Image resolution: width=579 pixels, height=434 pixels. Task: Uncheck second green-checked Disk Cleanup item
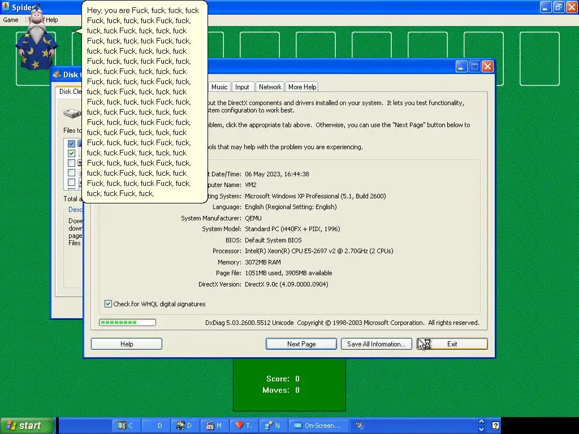(72, 153)
